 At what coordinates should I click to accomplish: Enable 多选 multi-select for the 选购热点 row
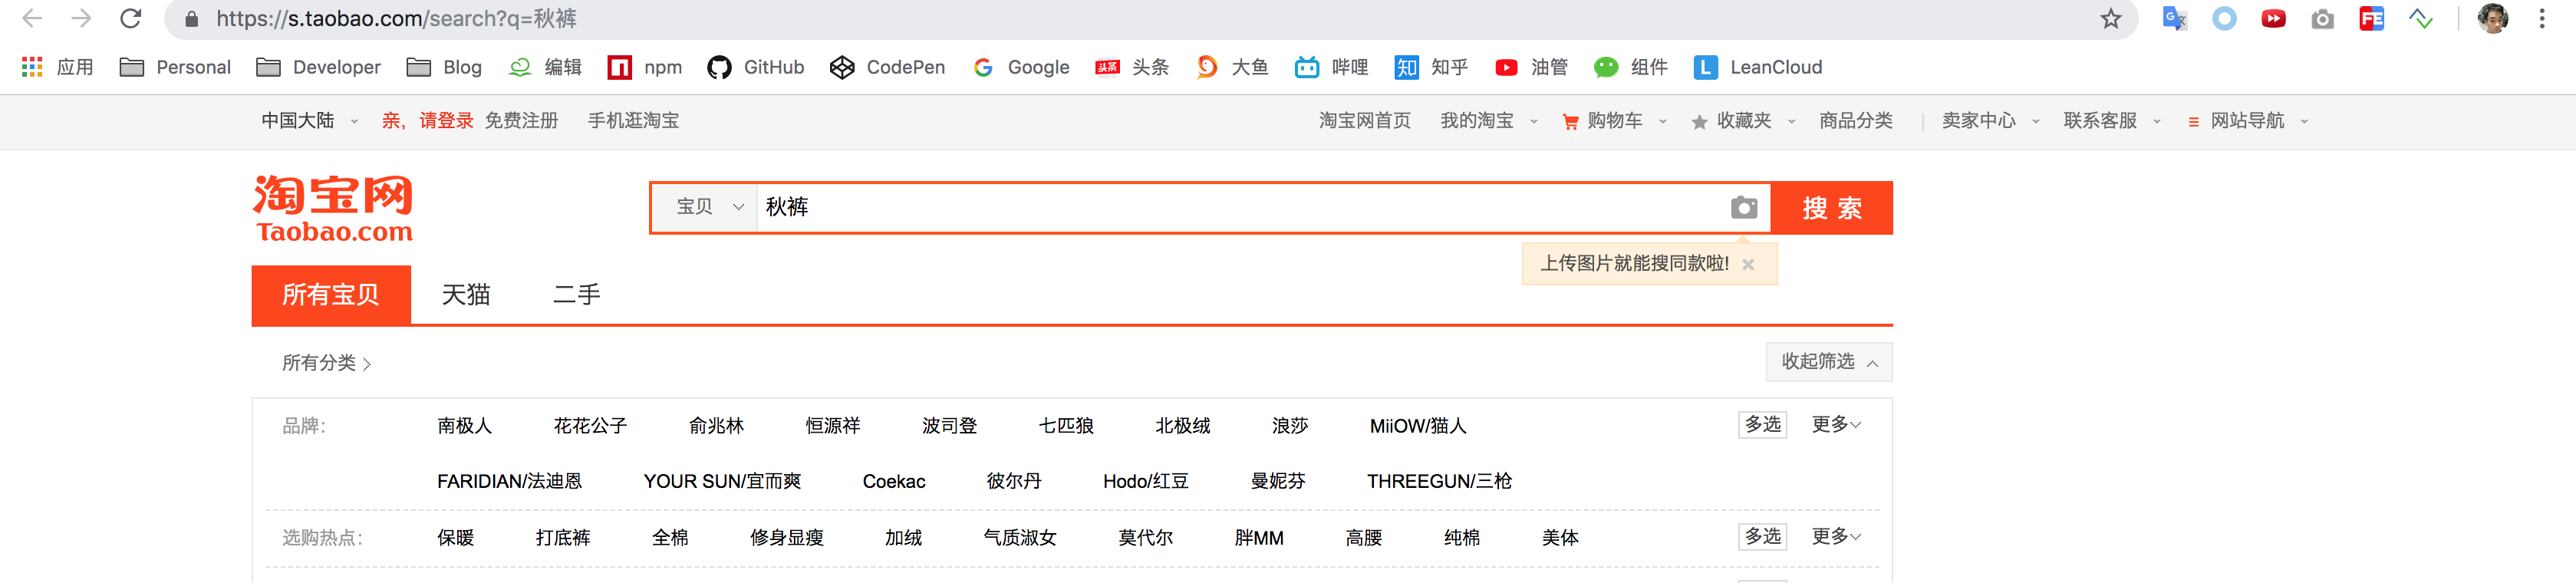tap(1762, 537)
